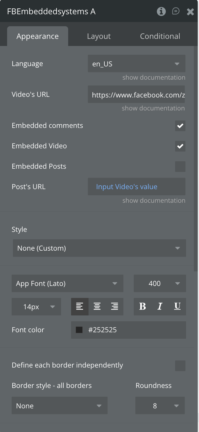
Task: Check Define each border independently
Action: (x=180, y=366)
